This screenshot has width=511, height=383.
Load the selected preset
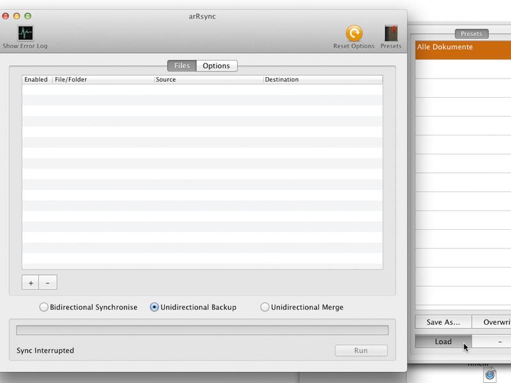point(443,342)
